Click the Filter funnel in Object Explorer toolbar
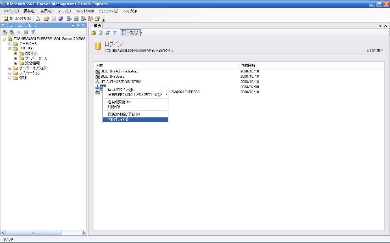The image size is (390, 243). [33, 32]
